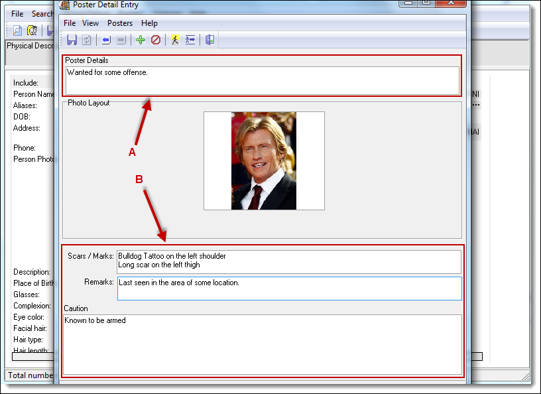541x394 pixels.
Task: Click in the Caution text area
Action: click(x=262, y=344)
